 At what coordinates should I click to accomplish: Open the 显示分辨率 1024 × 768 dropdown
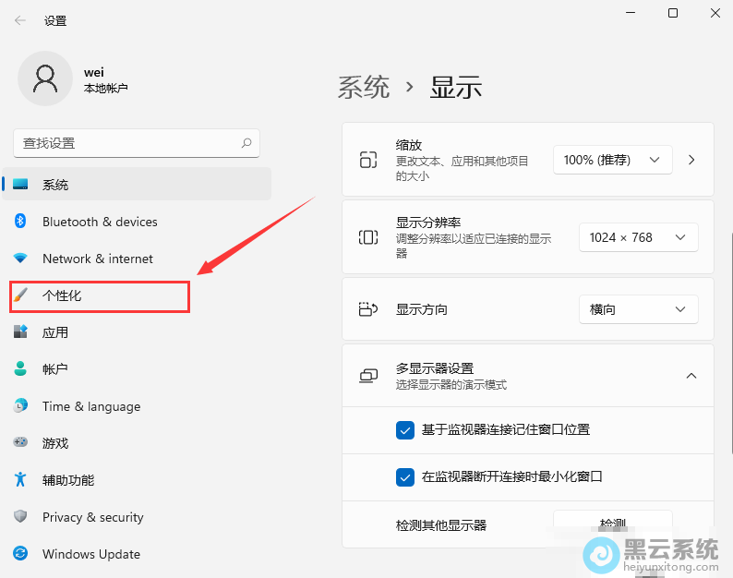coord(638,237)
